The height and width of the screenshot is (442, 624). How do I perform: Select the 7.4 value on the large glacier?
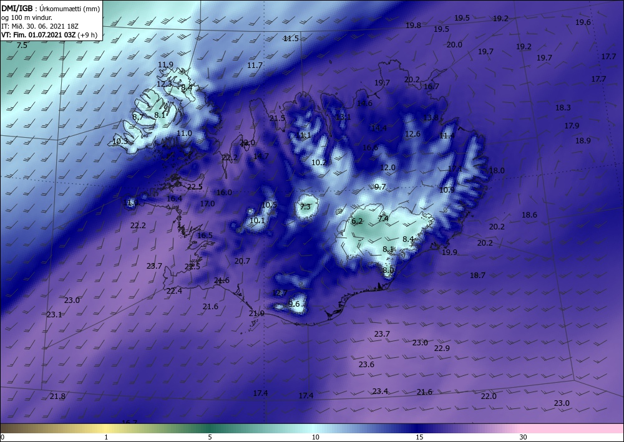coord(383,218)
